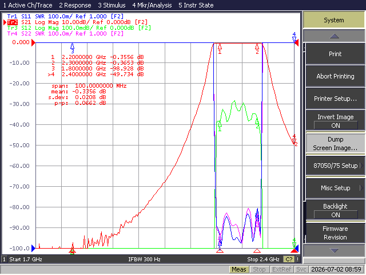Screen dimensions: 366x275
Task: Click the ExtRef status indicator
Action: [281, 269]
